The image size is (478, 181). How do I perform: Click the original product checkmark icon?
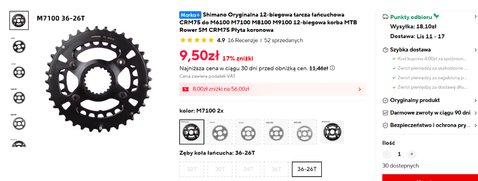tap(385, 100)
